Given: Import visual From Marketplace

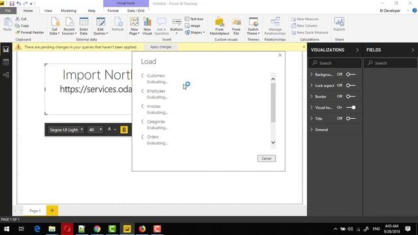Looking at the screenshot, I should [x=219, y=26].
